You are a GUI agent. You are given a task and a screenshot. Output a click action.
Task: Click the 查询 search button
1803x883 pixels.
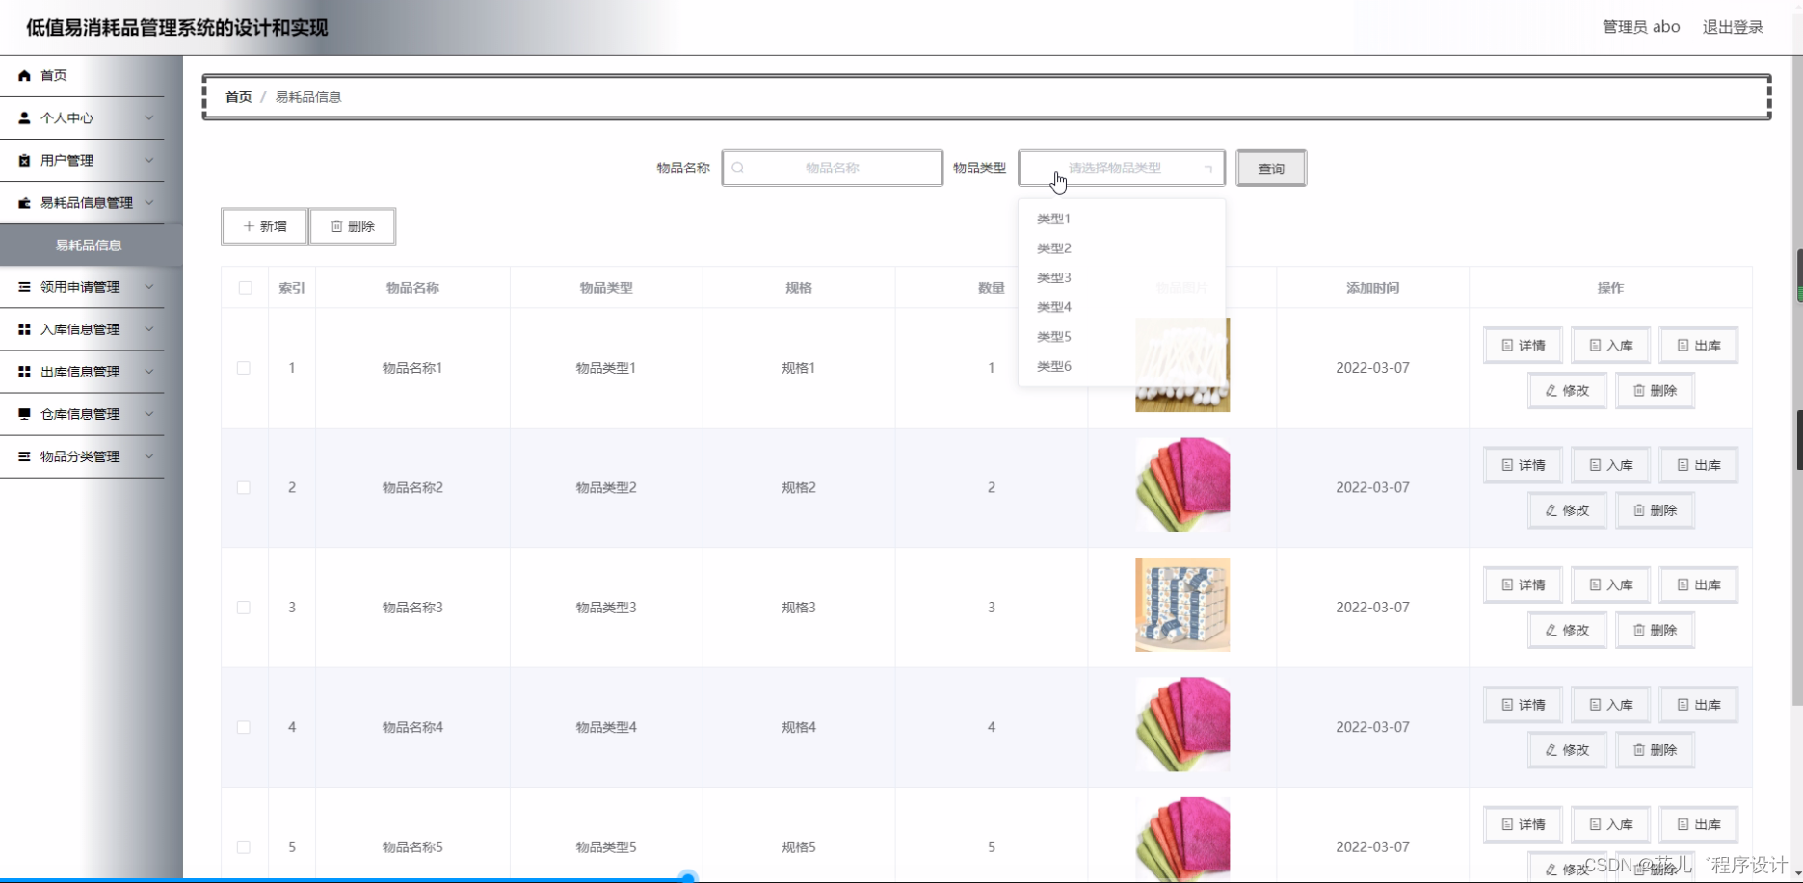(x=1270, y=168)
